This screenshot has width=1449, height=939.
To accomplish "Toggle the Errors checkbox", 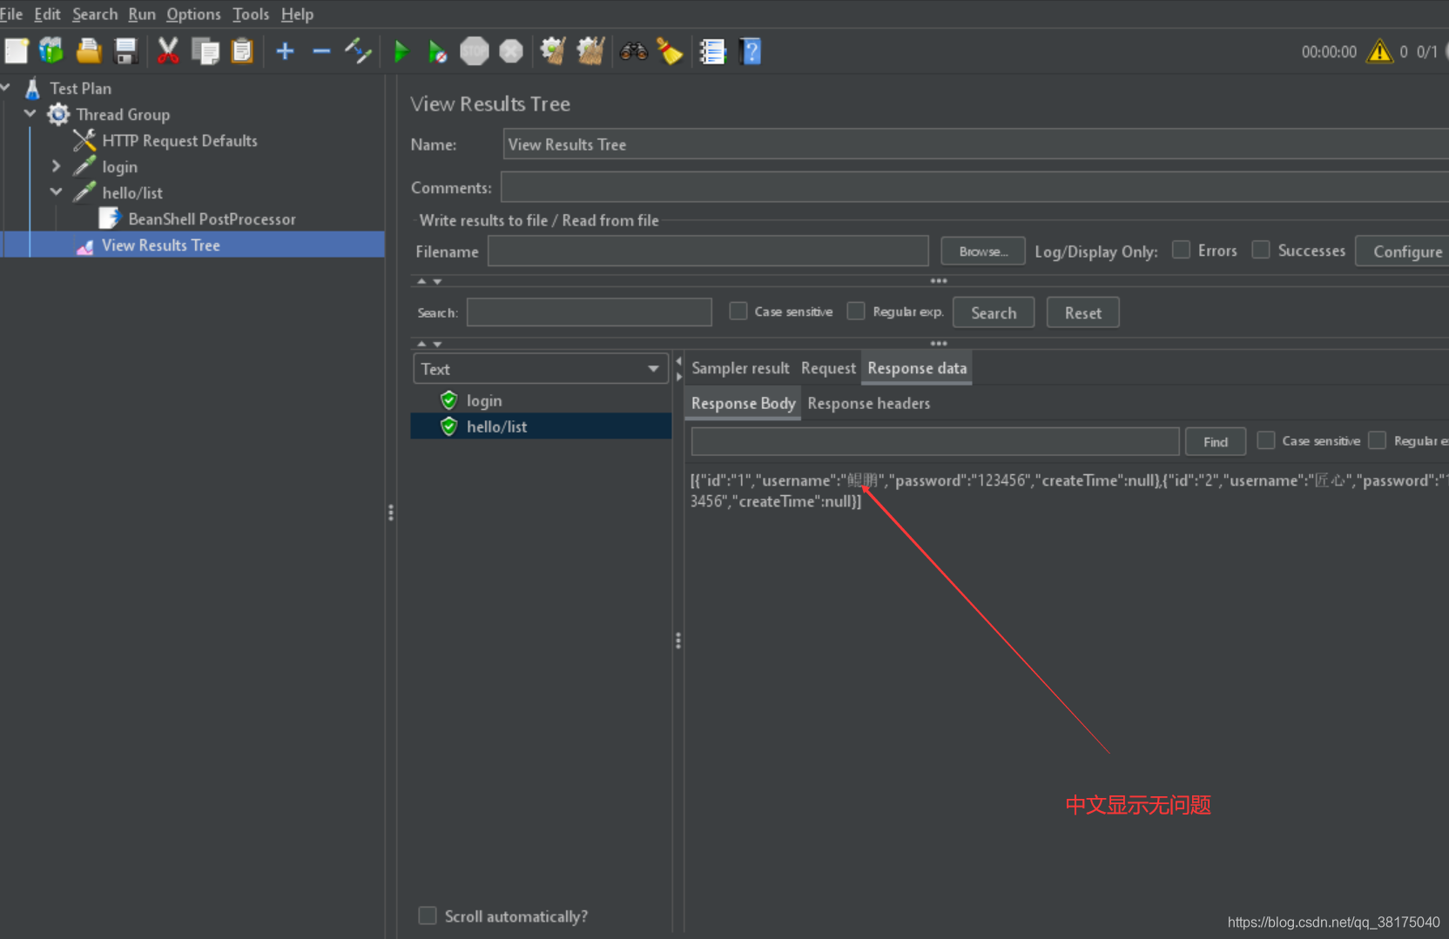I will [x=1181, y=251].
